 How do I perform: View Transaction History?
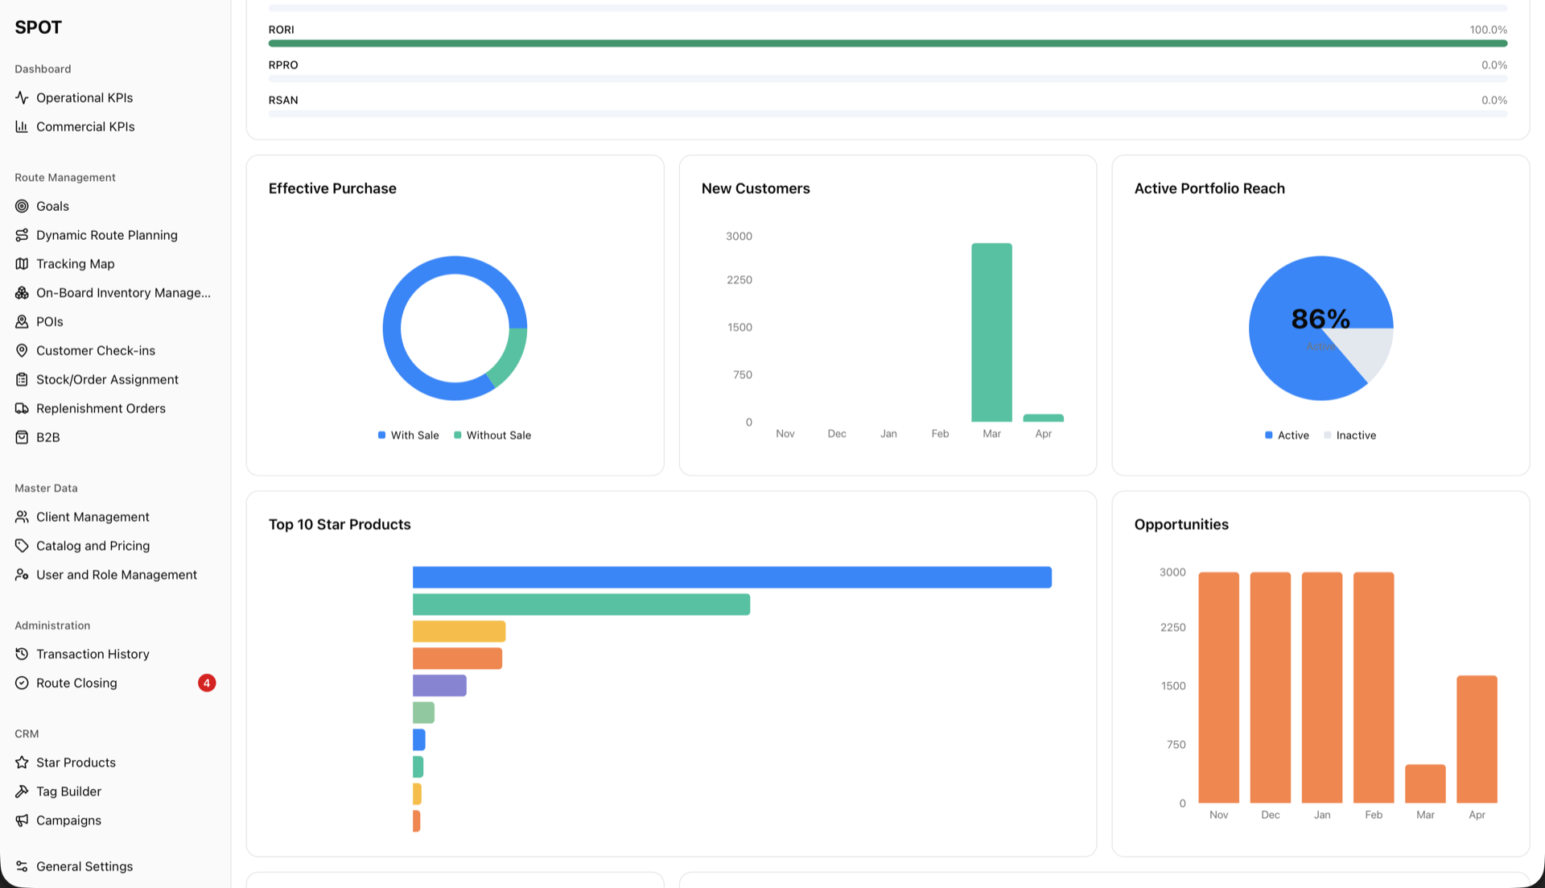click(93, 655)
